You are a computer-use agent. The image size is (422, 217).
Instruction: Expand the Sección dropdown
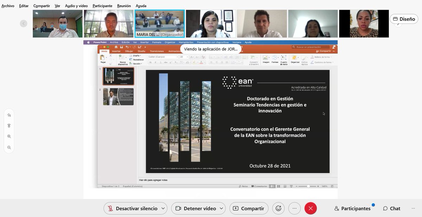135,64
